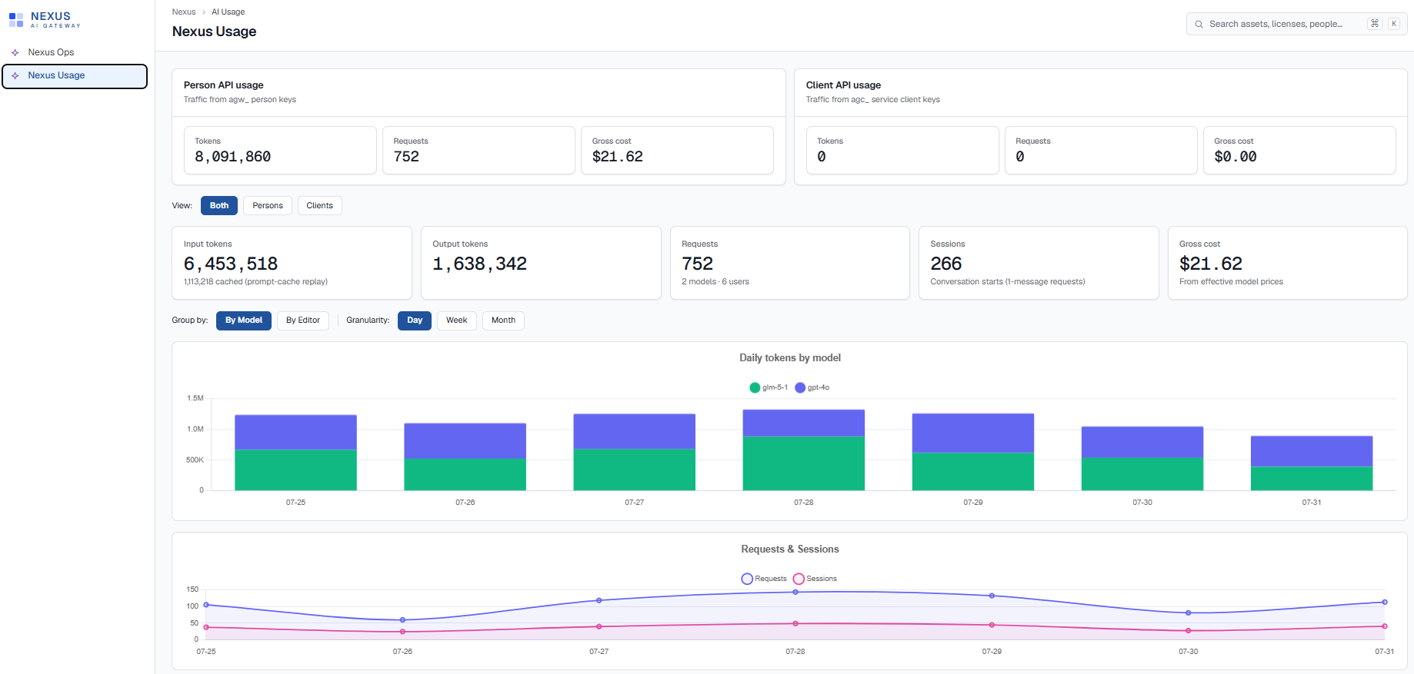Click the 'Daily tokens by model' chart title

coord(790,358)
